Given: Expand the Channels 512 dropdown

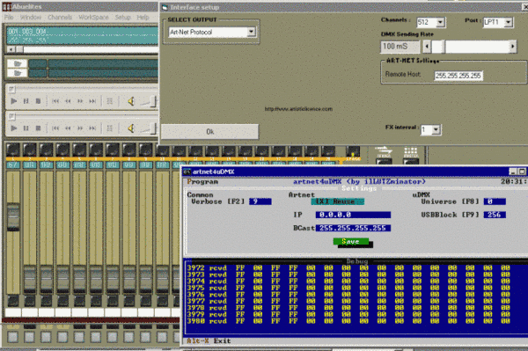Looking at the screenshot, I should coord(440,23).
